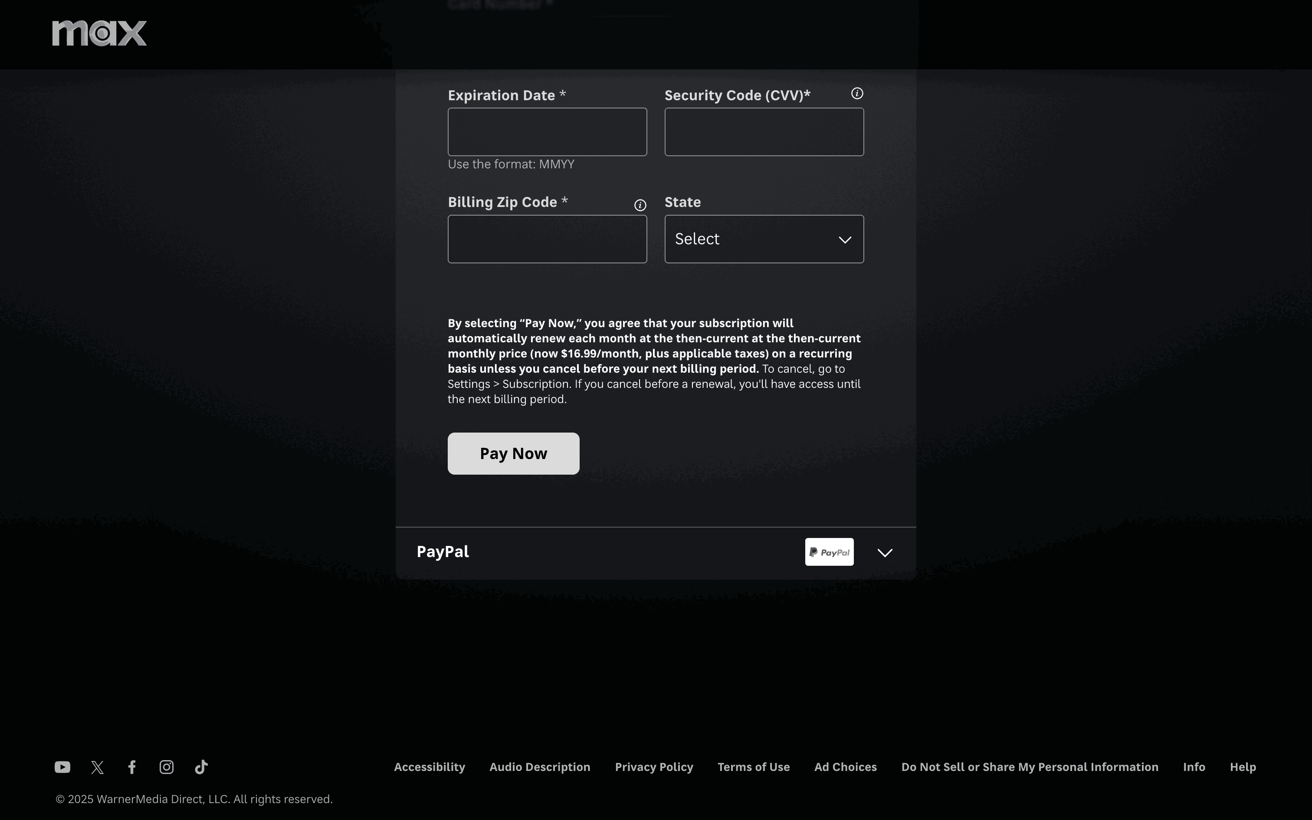Open the Instagram social icon

[167, 767]
